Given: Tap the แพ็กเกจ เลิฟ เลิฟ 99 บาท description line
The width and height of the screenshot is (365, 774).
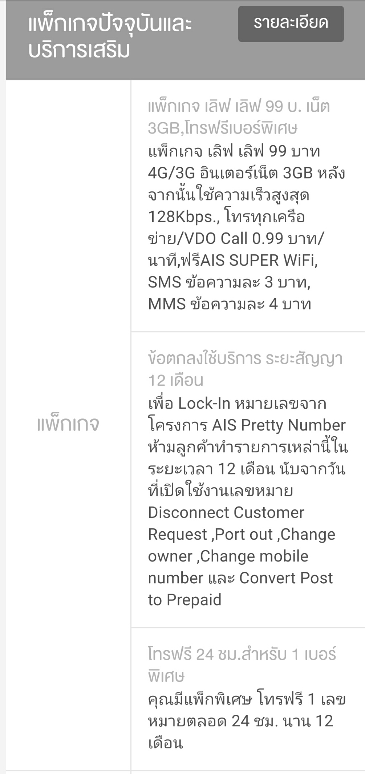Looking at the screenshot, I should point(234,151).
